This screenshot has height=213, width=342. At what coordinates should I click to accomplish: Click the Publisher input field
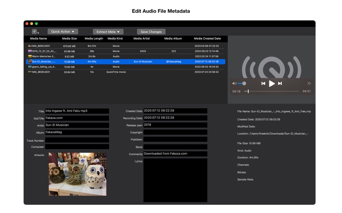pos(175,139)
